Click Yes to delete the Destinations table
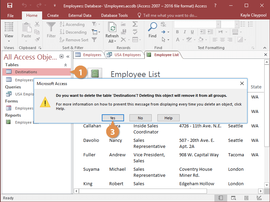The image size is (270, 202). pyautogui.click(x=113, y=118)
